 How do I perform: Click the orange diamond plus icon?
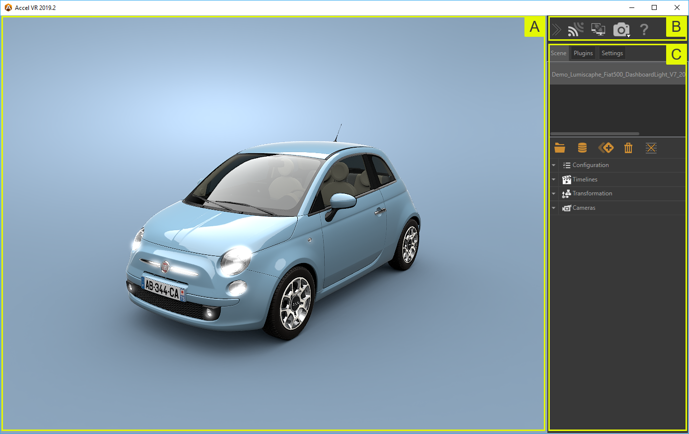(606, 148)
